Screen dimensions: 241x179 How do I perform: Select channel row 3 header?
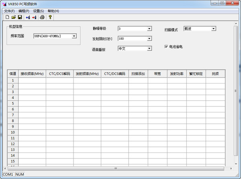(x=13, y=92)
